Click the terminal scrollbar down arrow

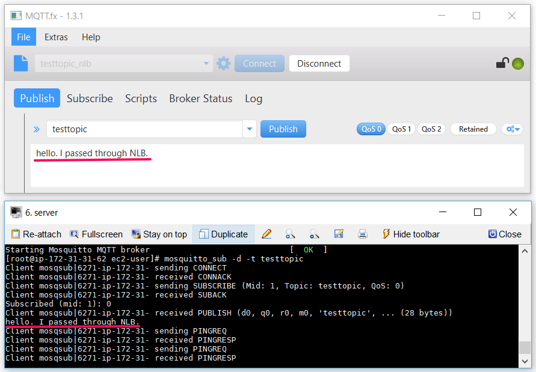pos(525,361)
